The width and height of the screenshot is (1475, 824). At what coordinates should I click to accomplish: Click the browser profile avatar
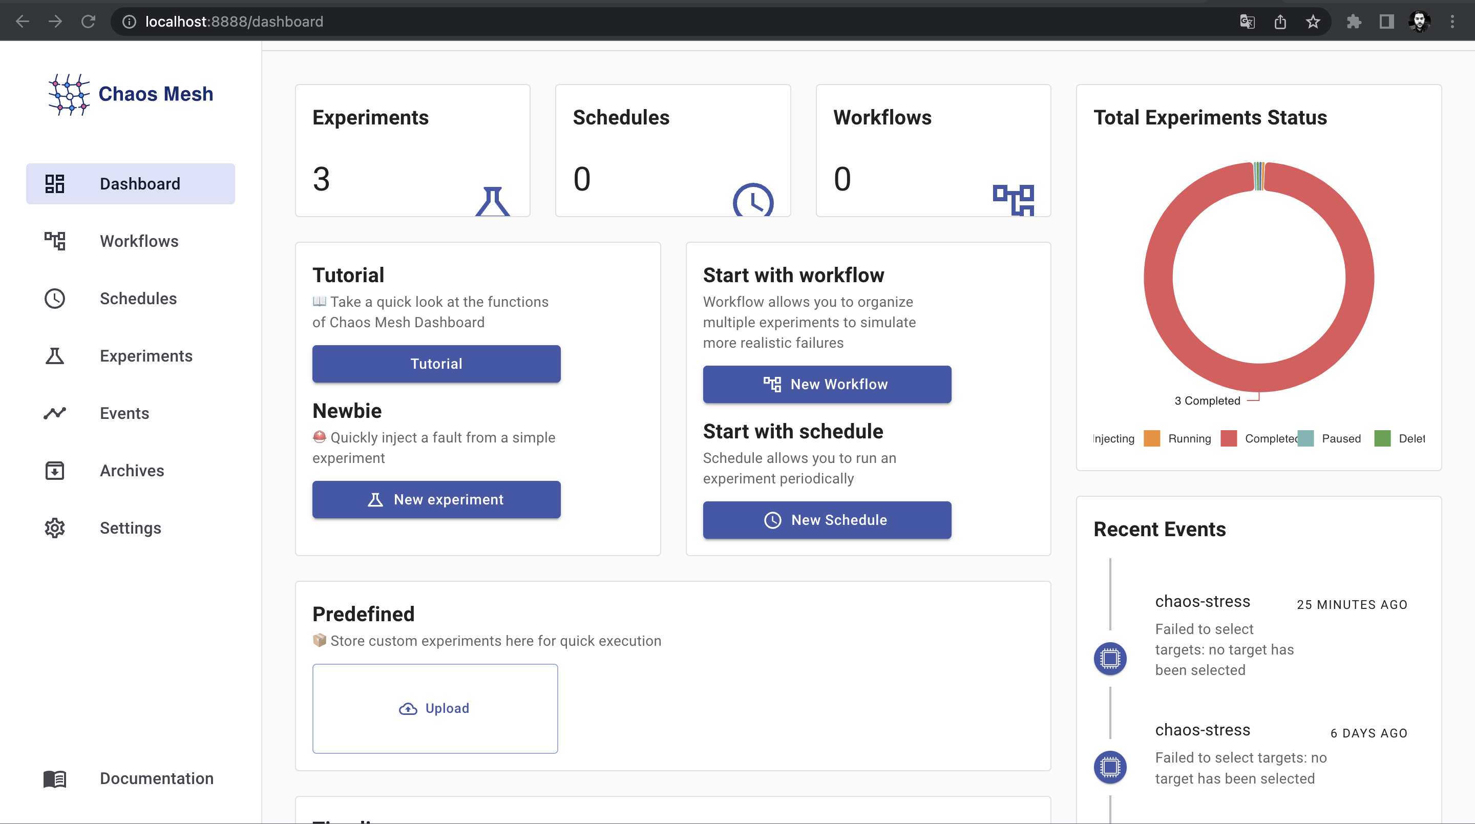1420,22
